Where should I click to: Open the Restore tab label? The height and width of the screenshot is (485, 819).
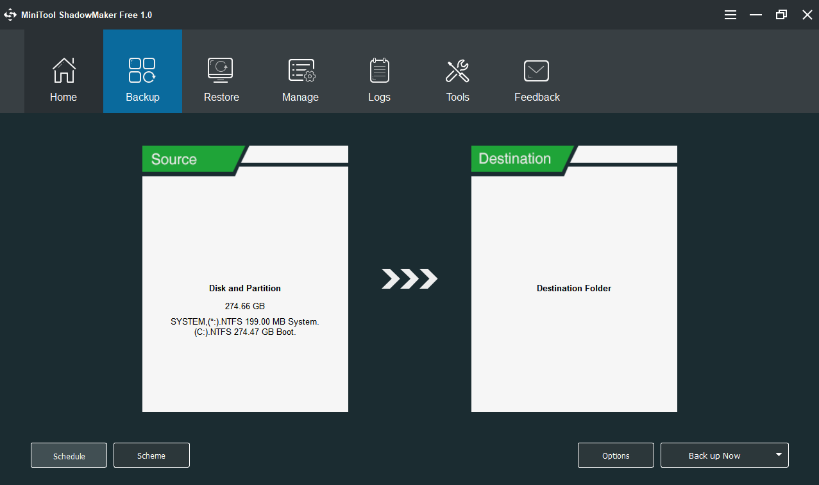(x=221, y=98)
